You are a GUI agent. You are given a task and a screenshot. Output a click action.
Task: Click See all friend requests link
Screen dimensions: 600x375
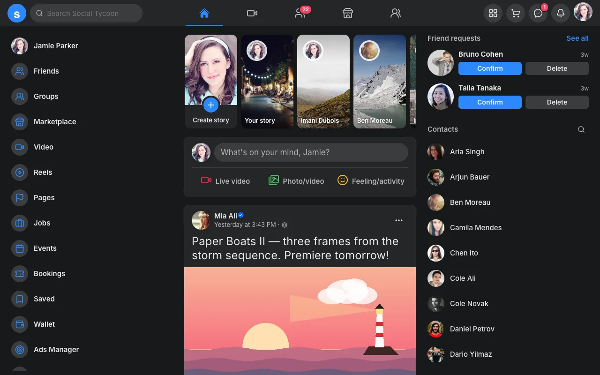coord(577,38)
